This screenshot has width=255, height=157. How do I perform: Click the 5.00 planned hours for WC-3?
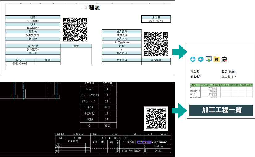210,94
